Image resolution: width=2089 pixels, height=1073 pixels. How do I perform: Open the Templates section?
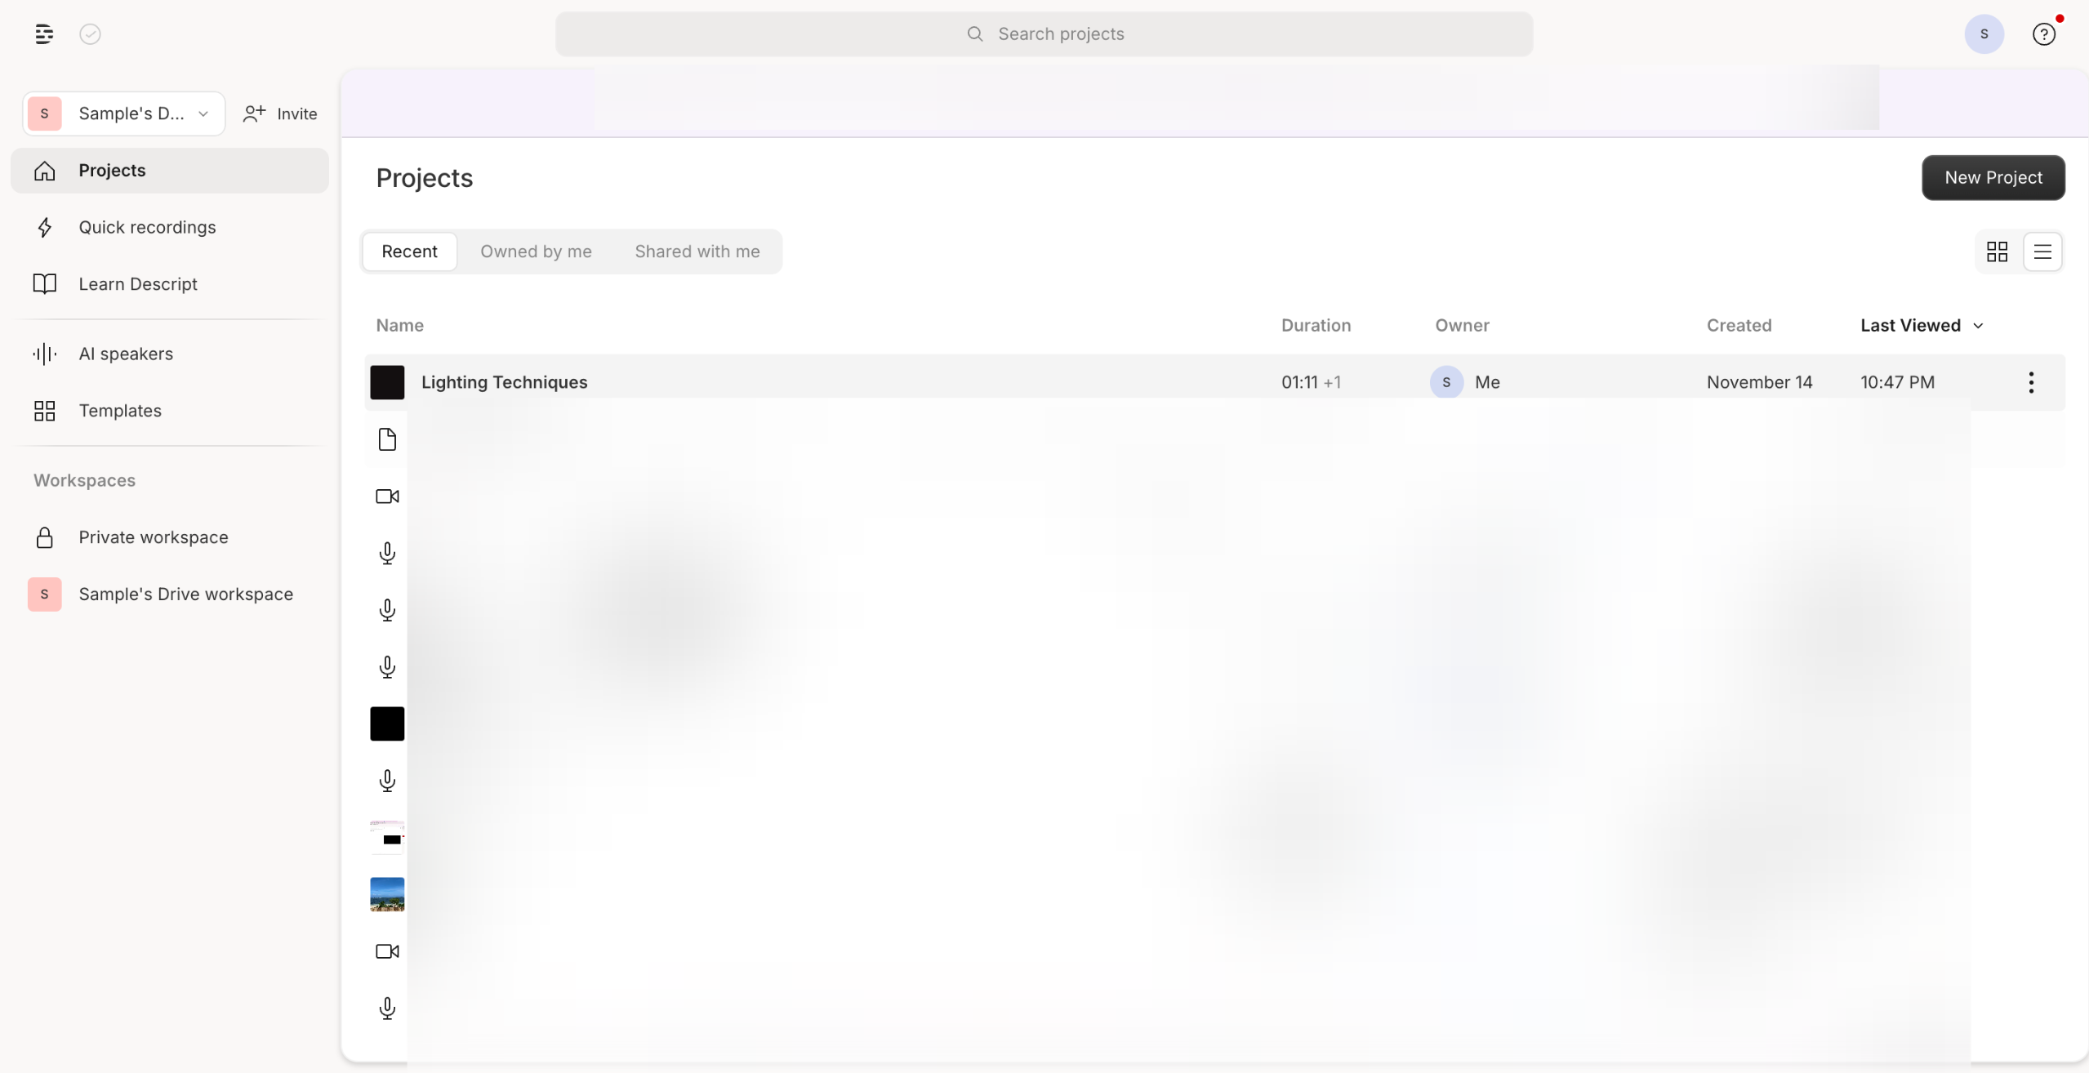click(119, 411)
